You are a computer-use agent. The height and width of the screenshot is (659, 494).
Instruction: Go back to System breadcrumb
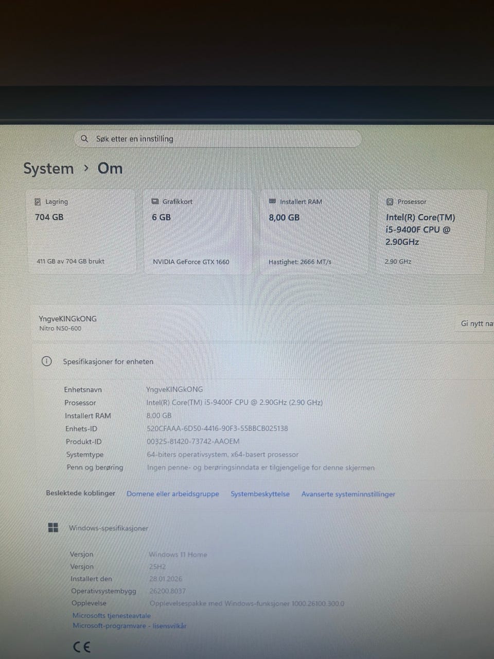pos(48,168)
